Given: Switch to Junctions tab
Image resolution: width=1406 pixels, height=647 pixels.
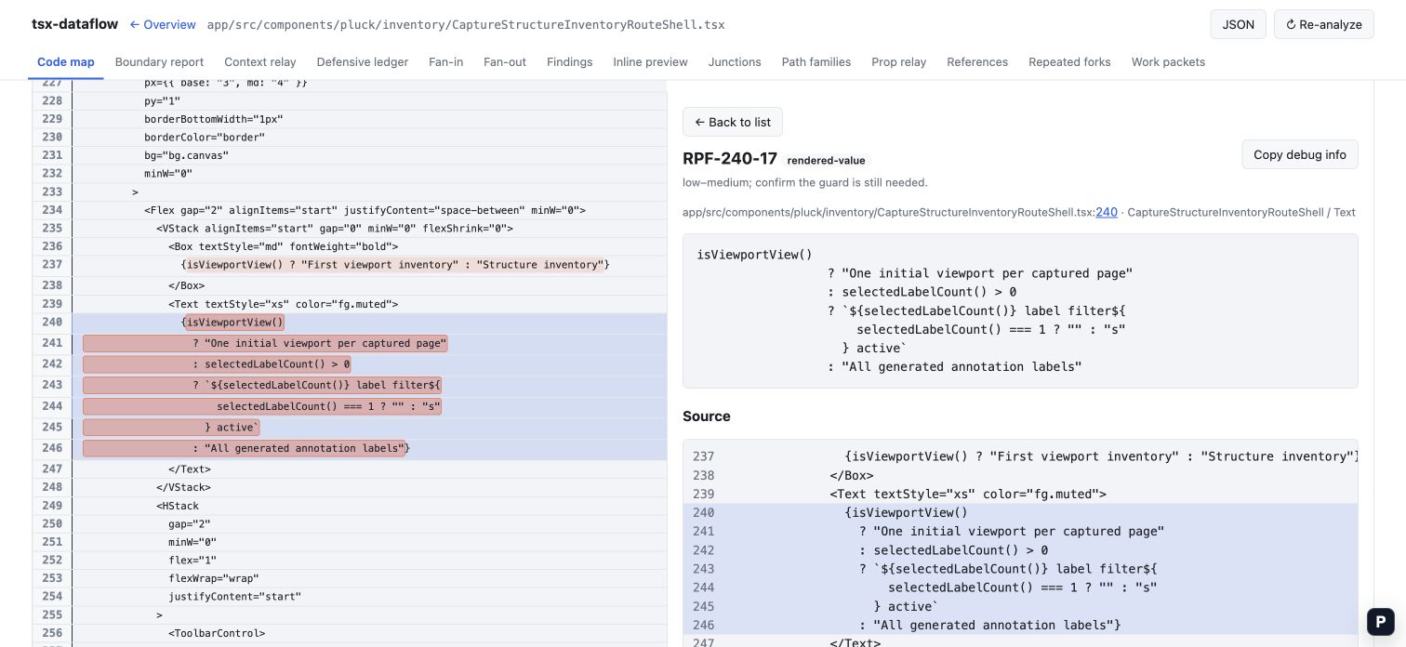Looking at the screenshot, I should (x=735, y=61).
